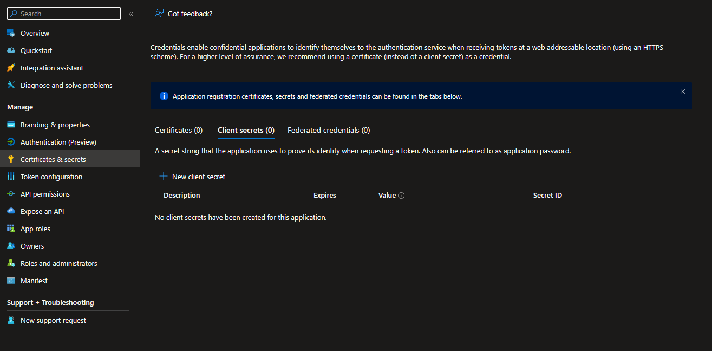Click the Description column header
Image resolution: width=712 pixels, height=351 pixels.
click(x=182, y=196)
